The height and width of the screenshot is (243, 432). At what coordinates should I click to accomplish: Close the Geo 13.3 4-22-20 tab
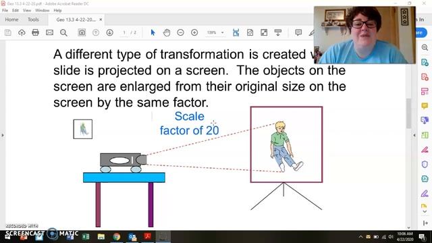(x=101, y=20)
